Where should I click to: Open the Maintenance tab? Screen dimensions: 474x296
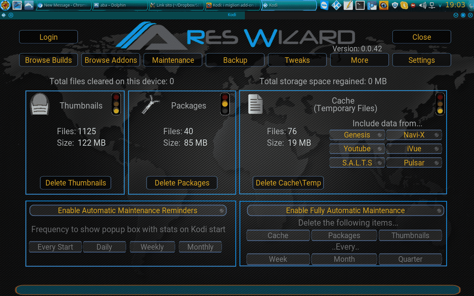[173, 60]
